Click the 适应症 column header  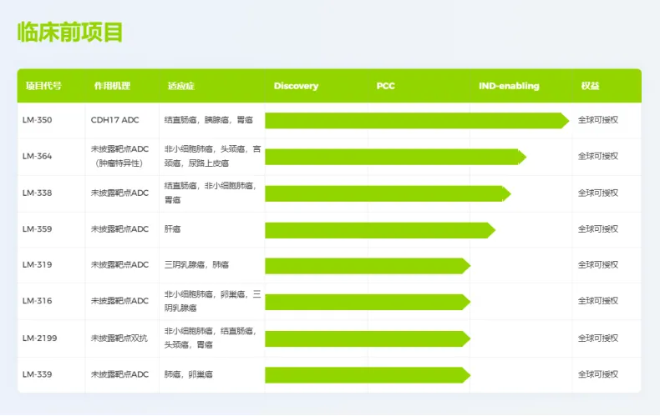tap(180, 86)
